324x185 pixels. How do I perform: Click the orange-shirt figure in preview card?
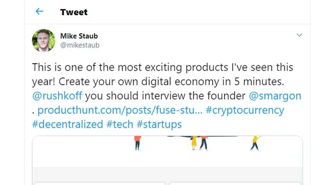point(138,143)
